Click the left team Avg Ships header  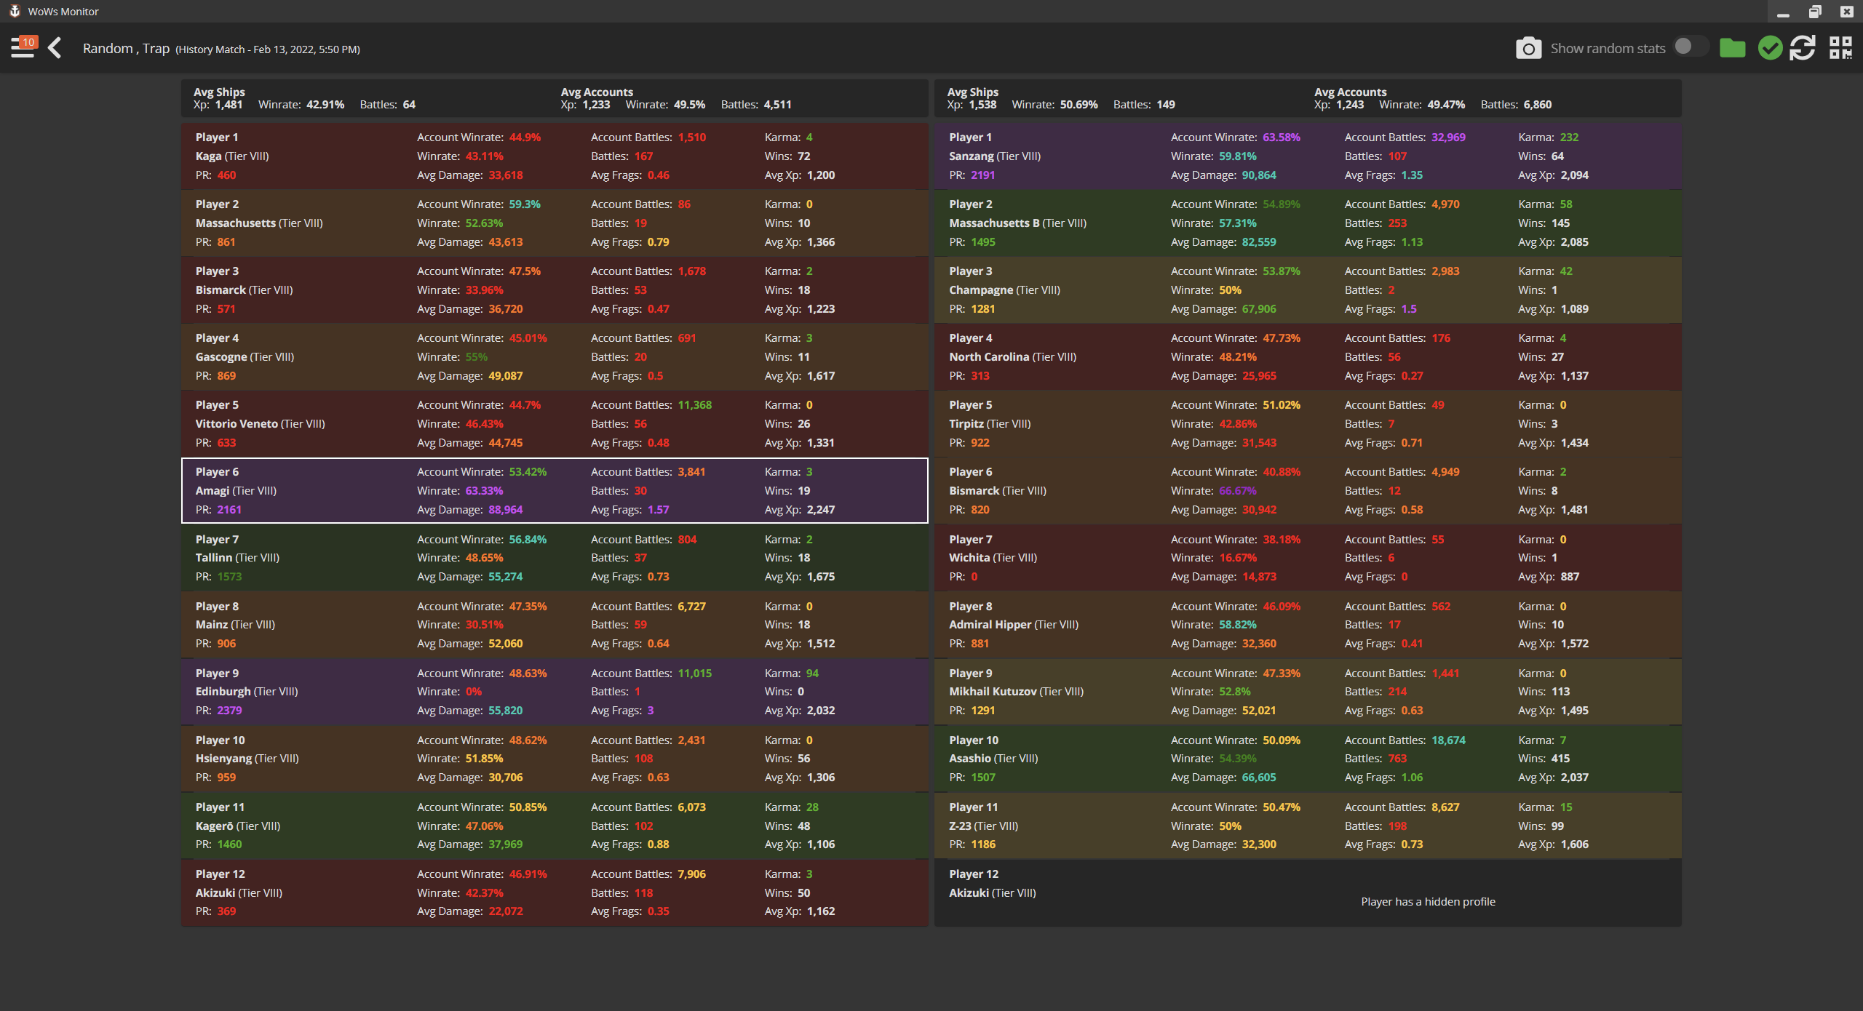point(219,92)
